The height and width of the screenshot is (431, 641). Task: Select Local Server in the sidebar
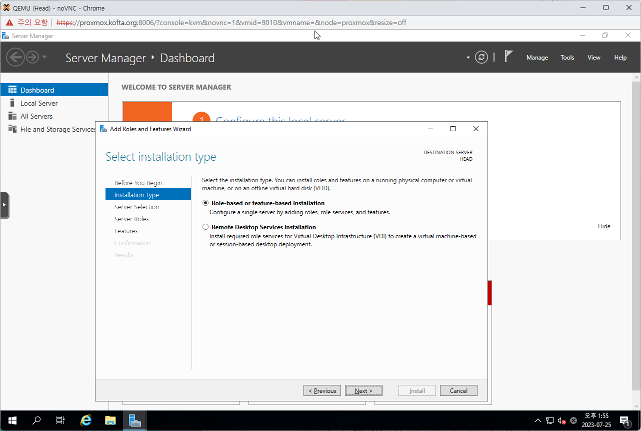[x=39, y=103]
